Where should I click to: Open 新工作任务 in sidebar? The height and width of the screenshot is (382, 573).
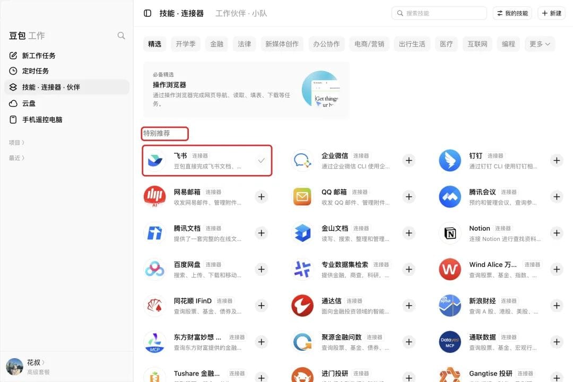click(67, 56)
